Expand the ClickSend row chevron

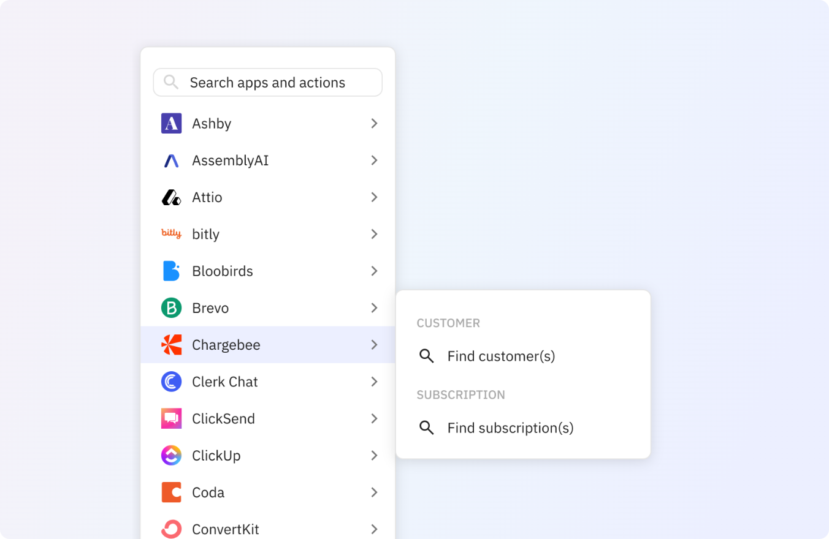point(374,418)
